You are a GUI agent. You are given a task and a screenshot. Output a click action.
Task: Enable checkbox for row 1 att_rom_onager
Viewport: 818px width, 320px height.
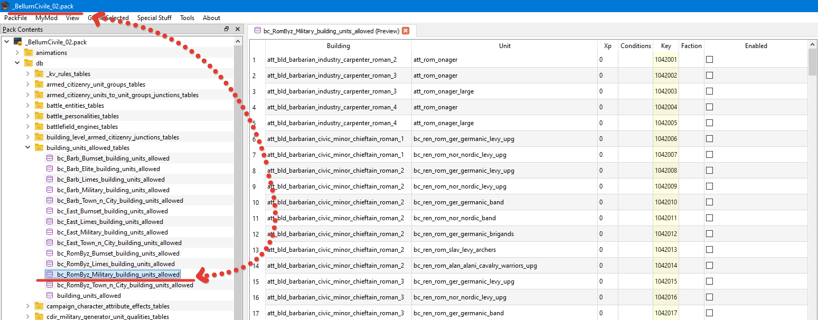709,60
